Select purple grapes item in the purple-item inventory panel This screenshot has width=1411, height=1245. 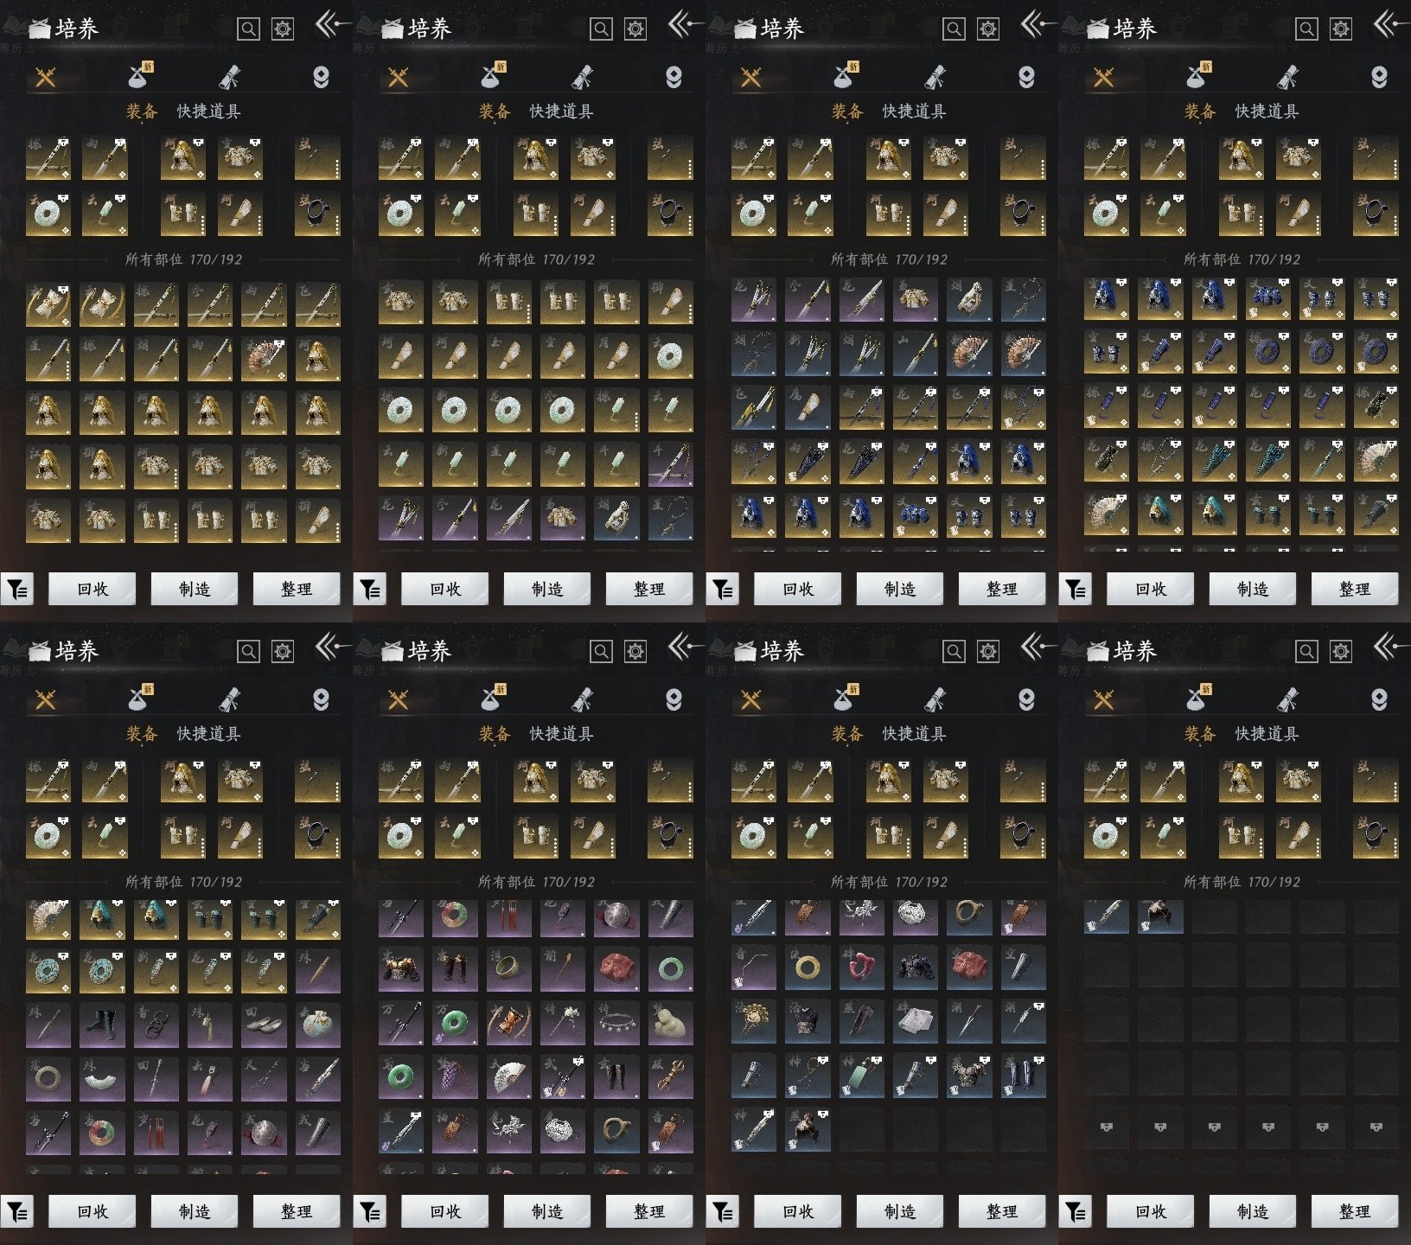click(x=455, y=1077)
